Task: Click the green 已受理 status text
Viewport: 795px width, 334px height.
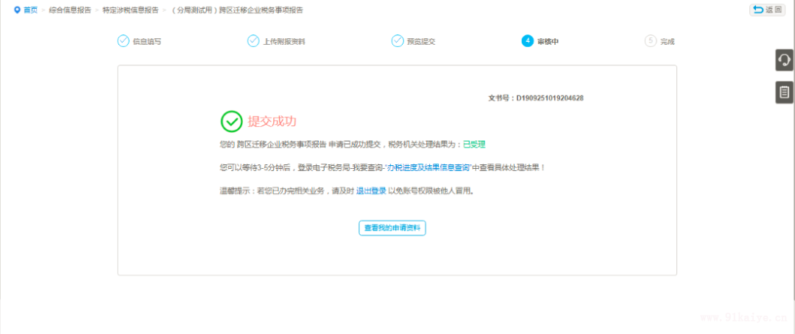Action: (x=474, y=145)
